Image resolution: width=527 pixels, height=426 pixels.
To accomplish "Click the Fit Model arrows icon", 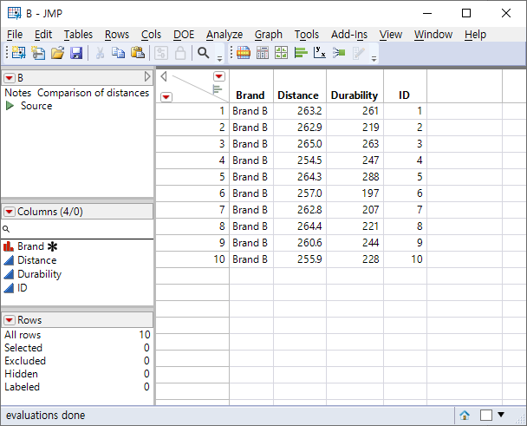I will point(339,53).
